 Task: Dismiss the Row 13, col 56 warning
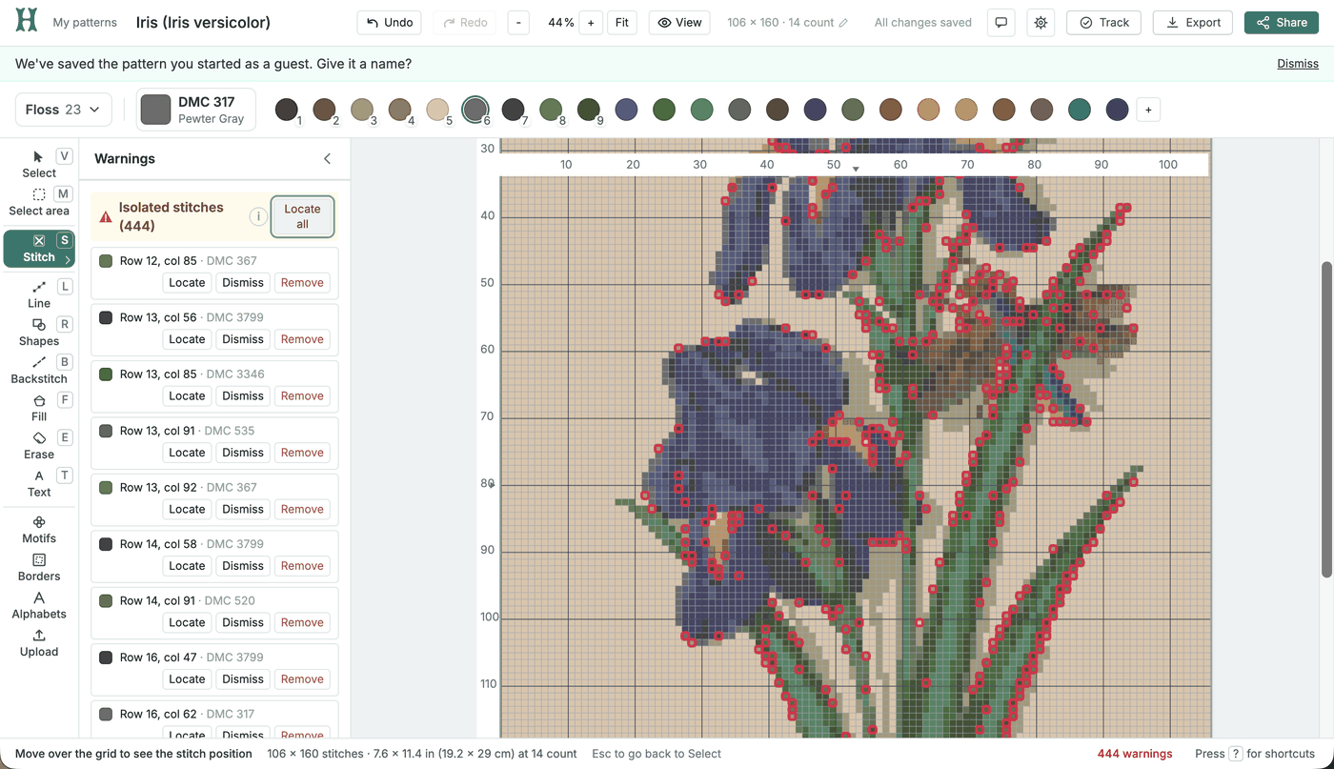pyautogui.click(x=243, y=339)
